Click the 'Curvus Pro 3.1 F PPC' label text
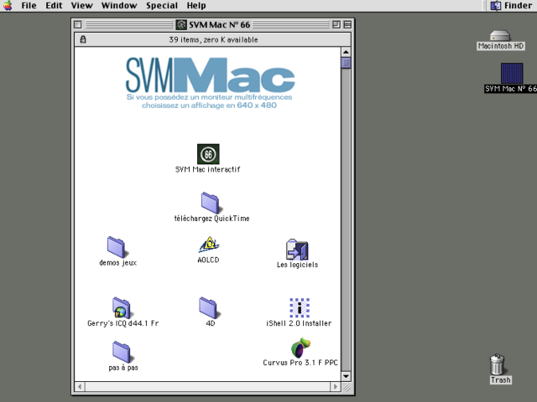The width and height of the screenshot is (537, 402). click(300, 363)
